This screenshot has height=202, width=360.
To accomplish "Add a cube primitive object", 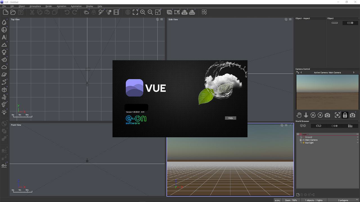I will (x=4, y=90).
